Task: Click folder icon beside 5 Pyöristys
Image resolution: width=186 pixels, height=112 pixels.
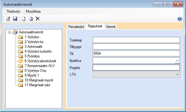Action: 21,56
